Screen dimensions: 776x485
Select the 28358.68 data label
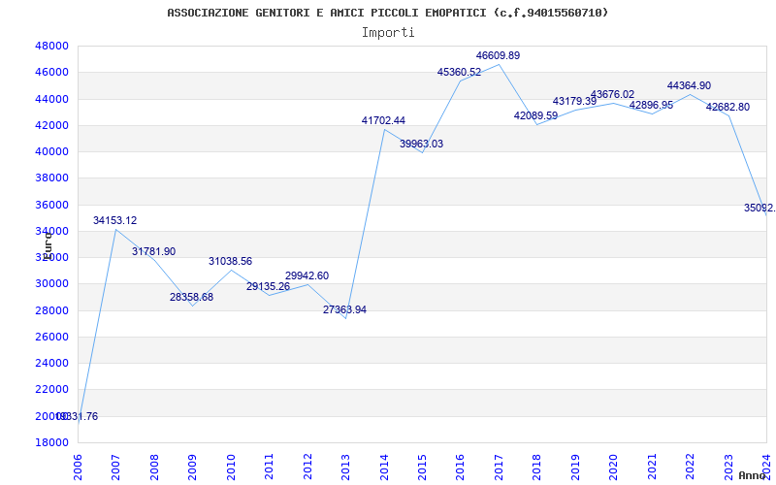191,298
